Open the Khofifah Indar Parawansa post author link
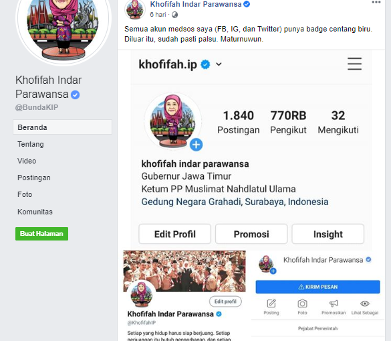Image resolution: width=391 pixels, height=341 pixels. (x=196, y=4)
